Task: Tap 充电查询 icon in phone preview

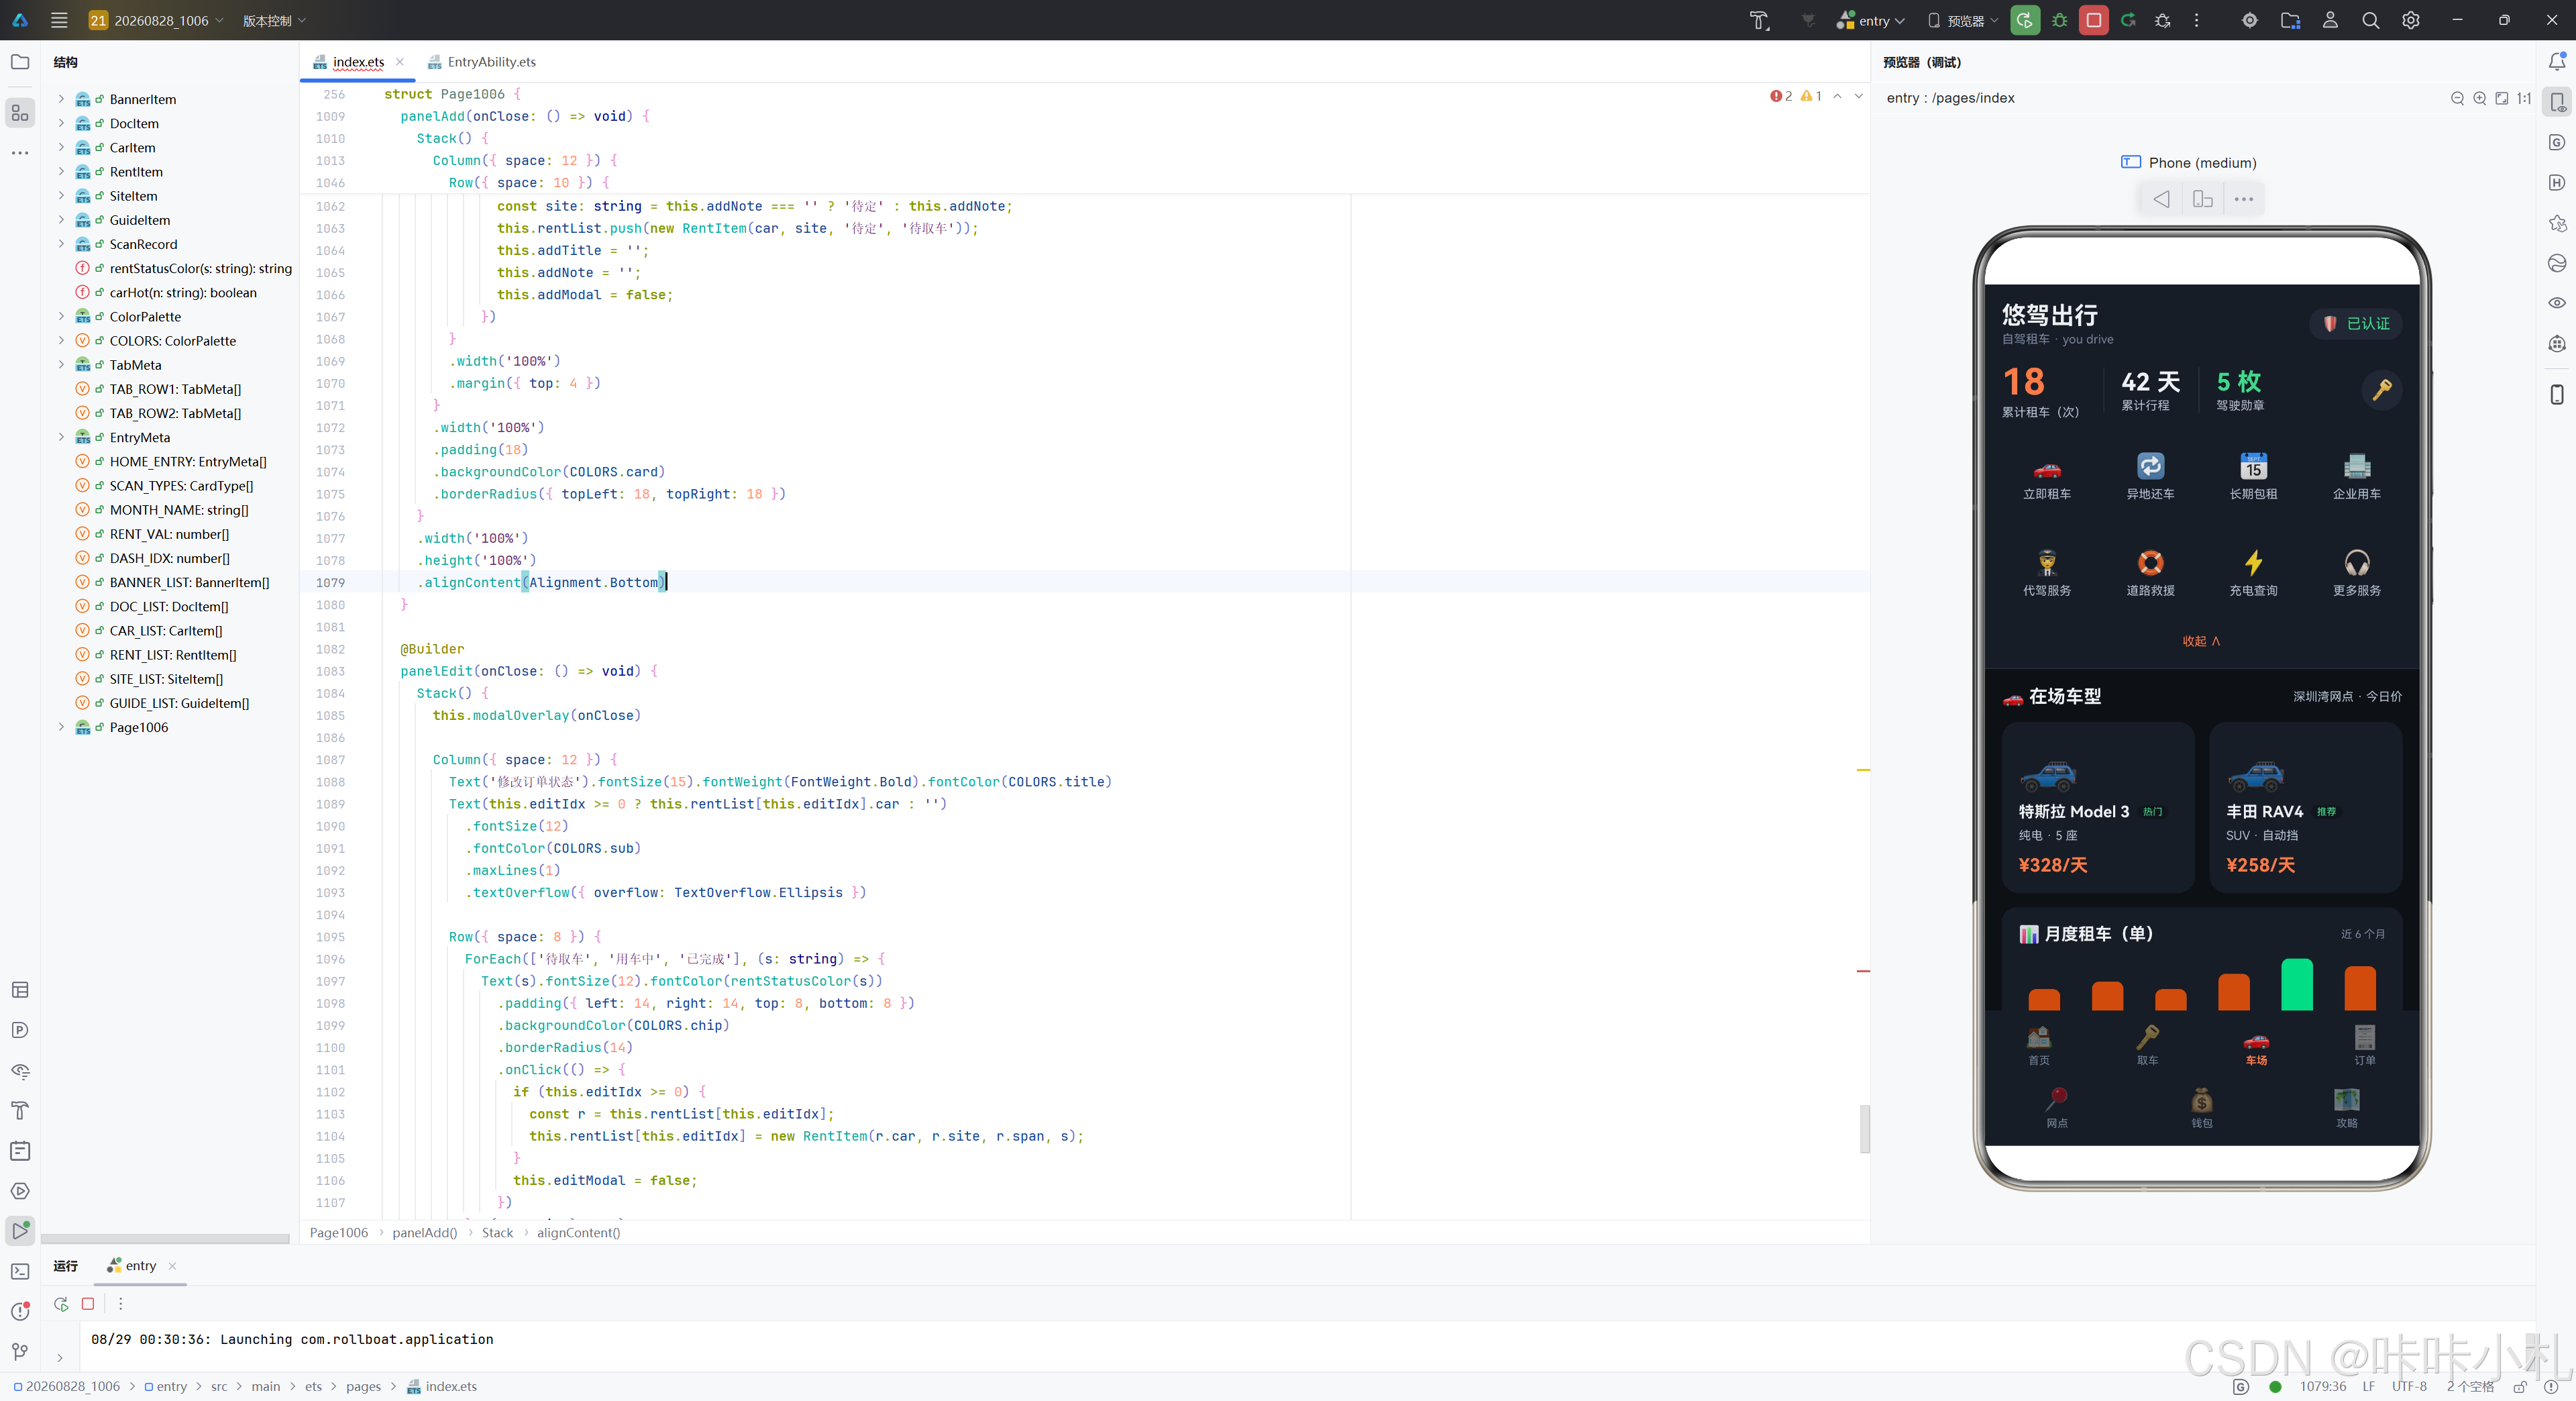Action: point(2253,573)
